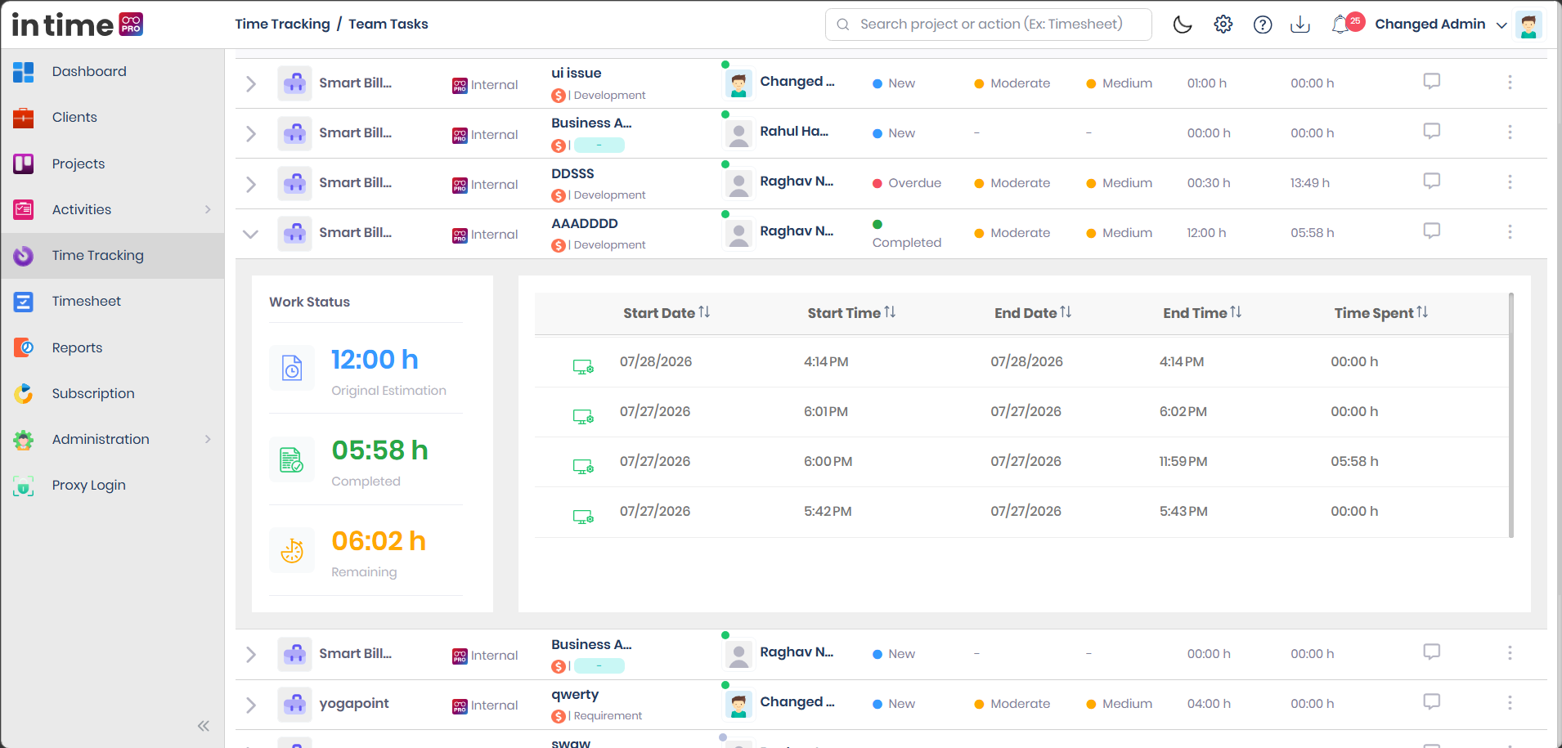1562x748 pixels.
Task: Collapse the sidebar with double chevron
Action: (x=204, y=726)
